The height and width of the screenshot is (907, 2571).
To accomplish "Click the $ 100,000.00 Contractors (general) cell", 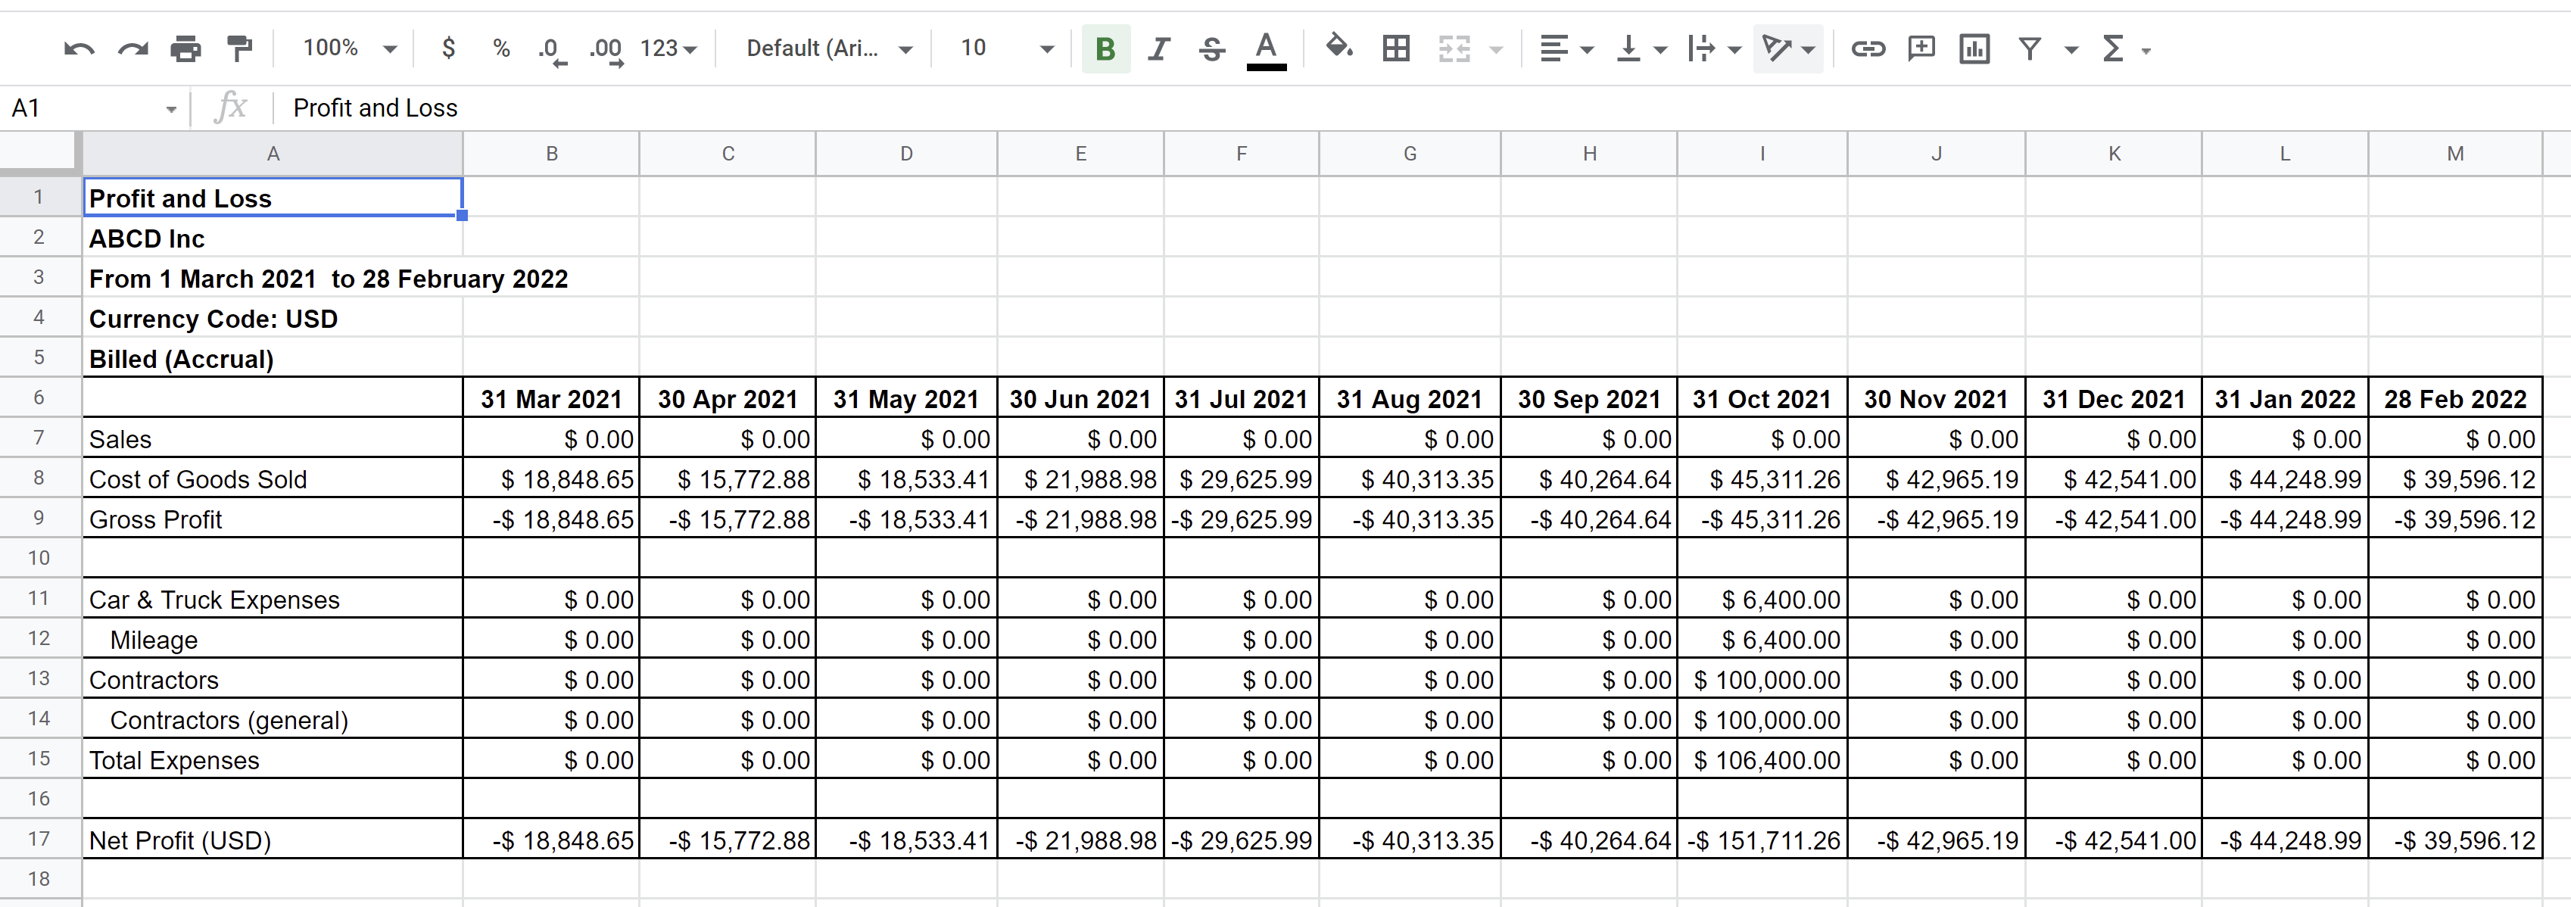I will 1762,718.
